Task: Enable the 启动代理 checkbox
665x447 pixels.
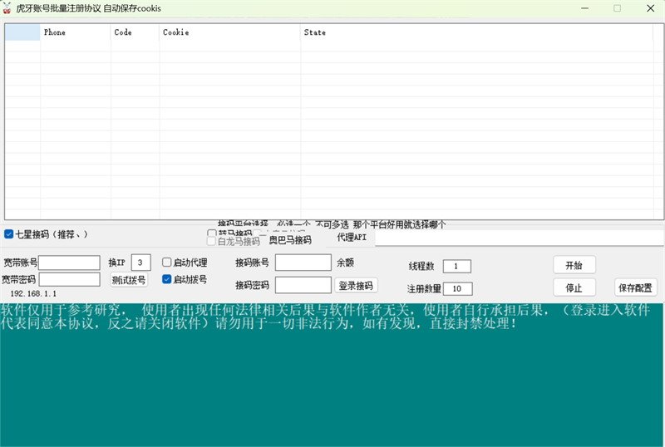Action: point(167,262)
